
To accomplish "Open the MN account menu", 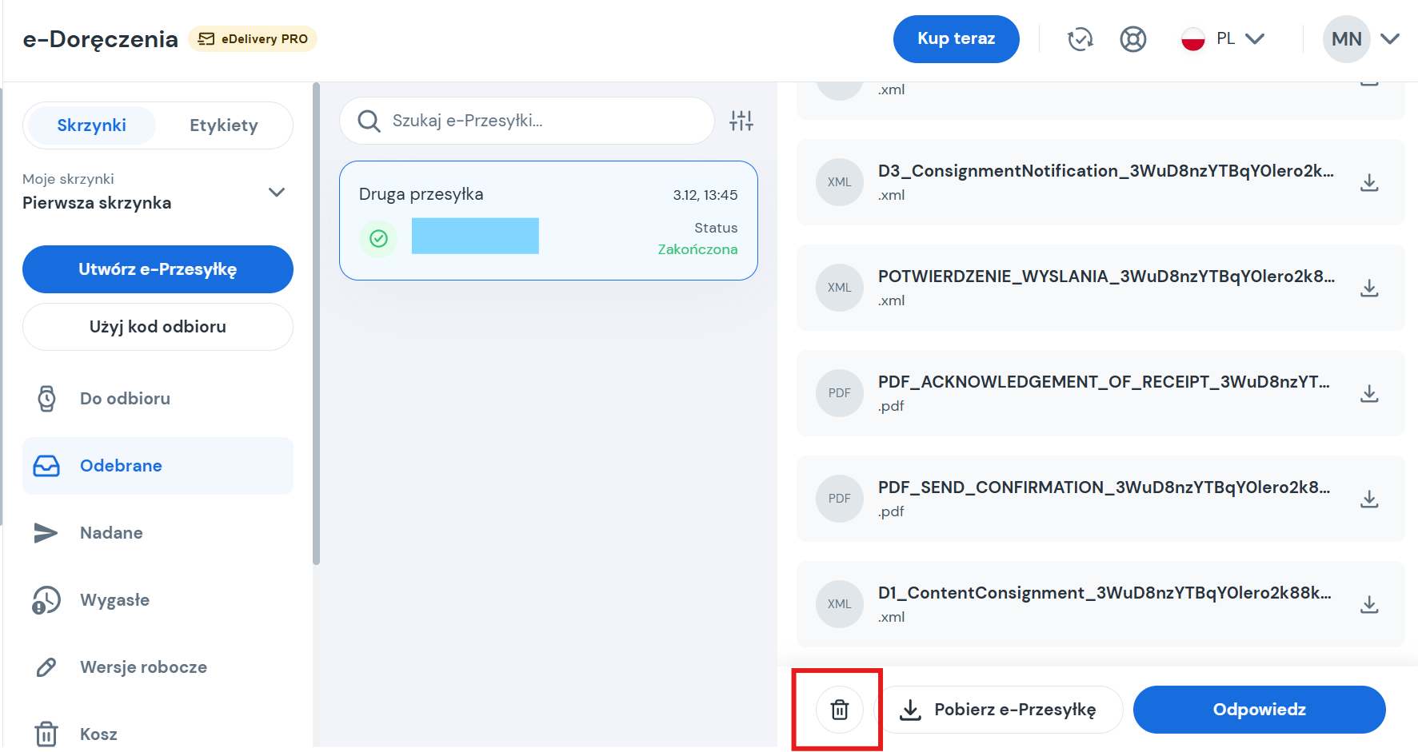I will [x=1364, y=38].
